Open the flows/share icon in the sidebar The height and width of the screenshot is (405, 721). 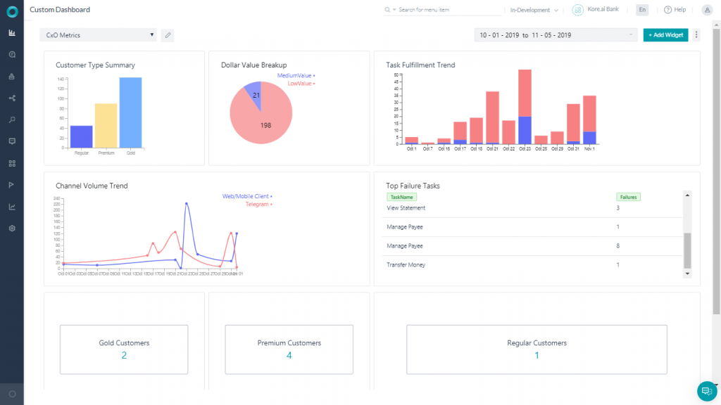(x=11, y=98)
